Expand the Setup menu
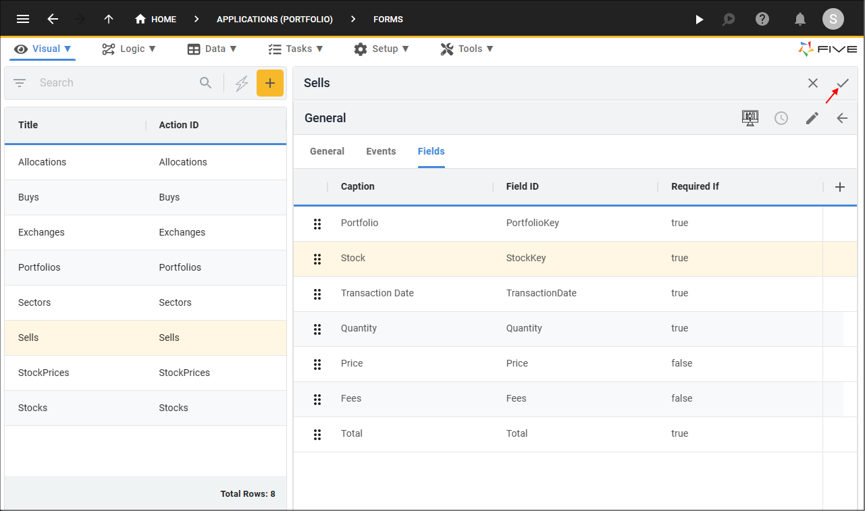The image size is (865, 511). [382, 49]
